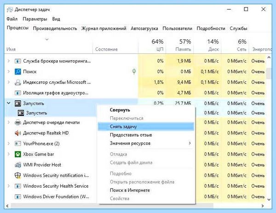276x213 pixels.
Task: Switch to the Подробности tab
Action: (211, 29)
